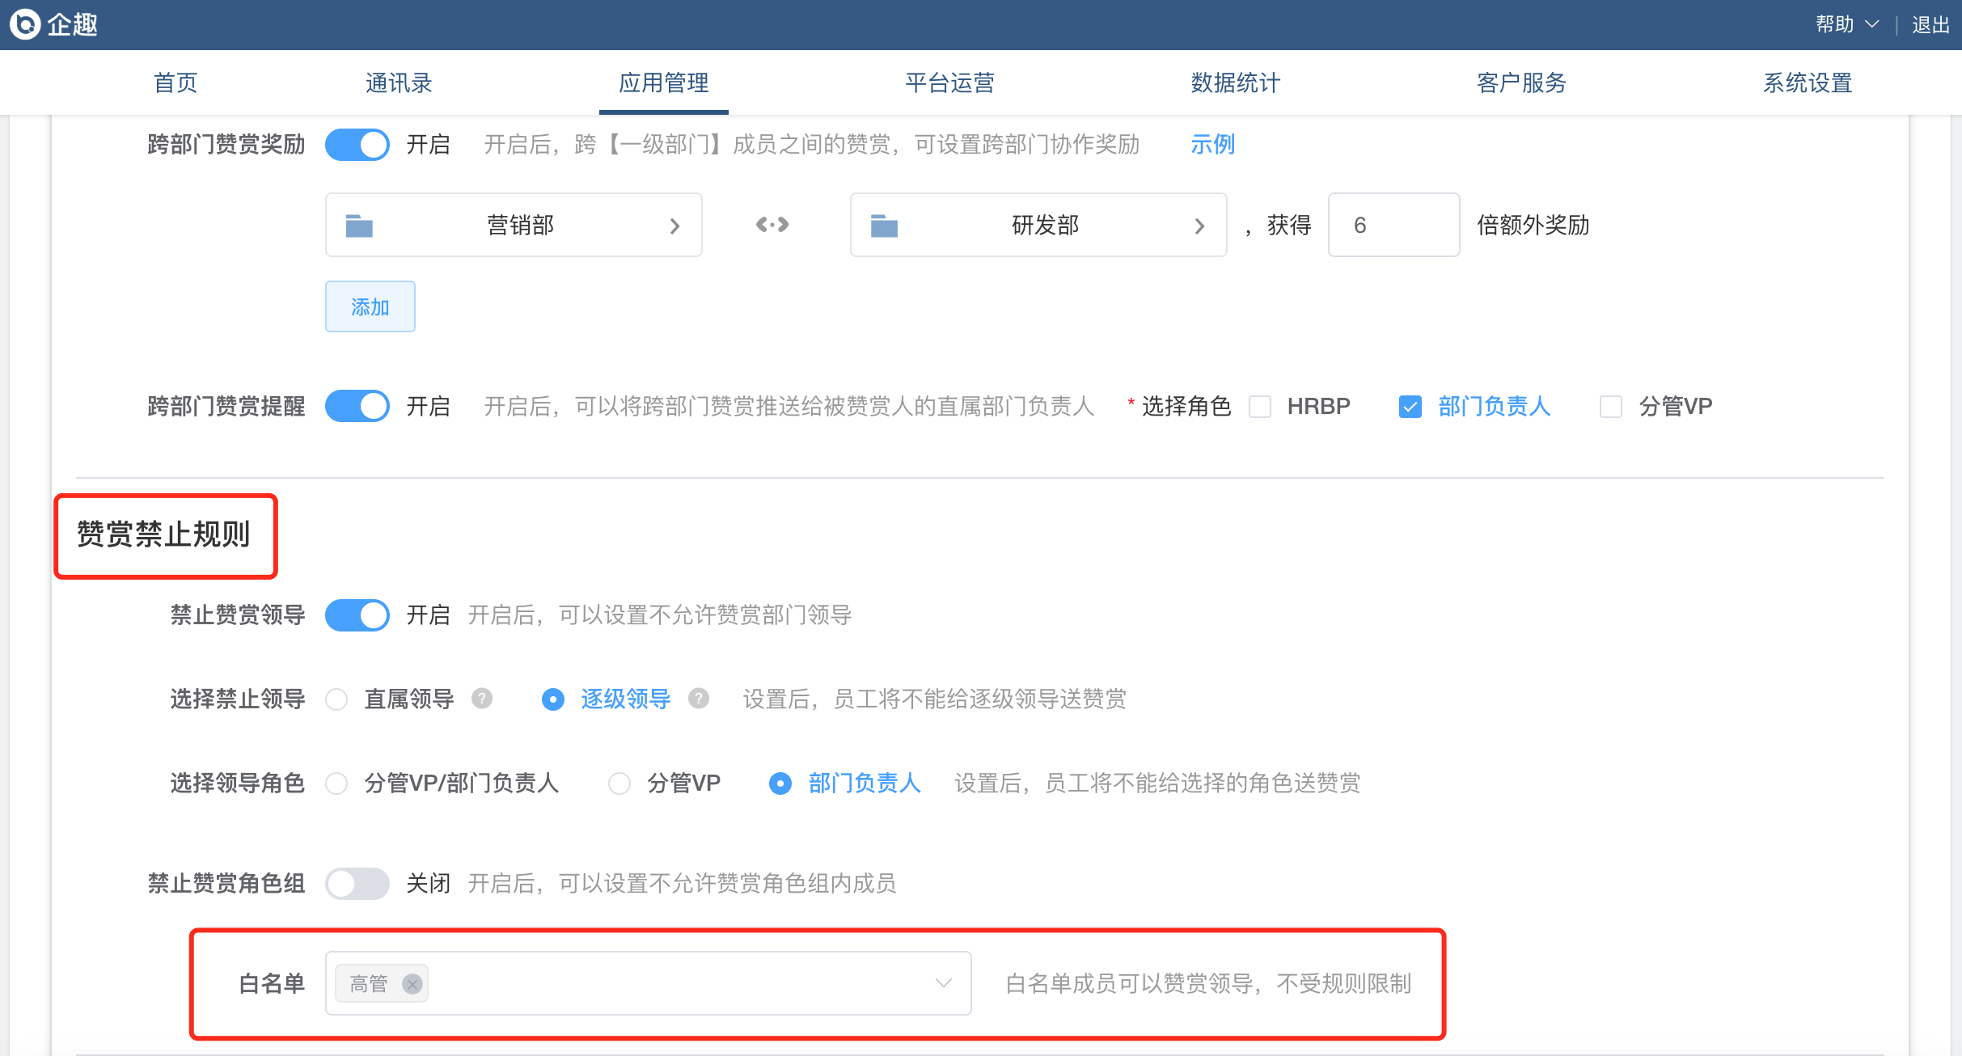This screenshot has width=1962, height=1056.
Task: Go to the 系统设置 tab
Action: coord(1808,82)
